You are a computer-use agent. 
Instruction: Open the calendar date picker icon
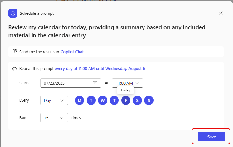point(95,83)
